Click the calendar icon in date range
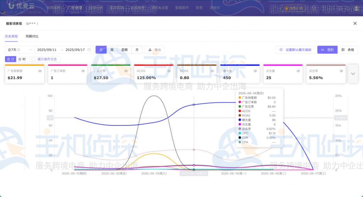363x197 pixels. [89, 50]
